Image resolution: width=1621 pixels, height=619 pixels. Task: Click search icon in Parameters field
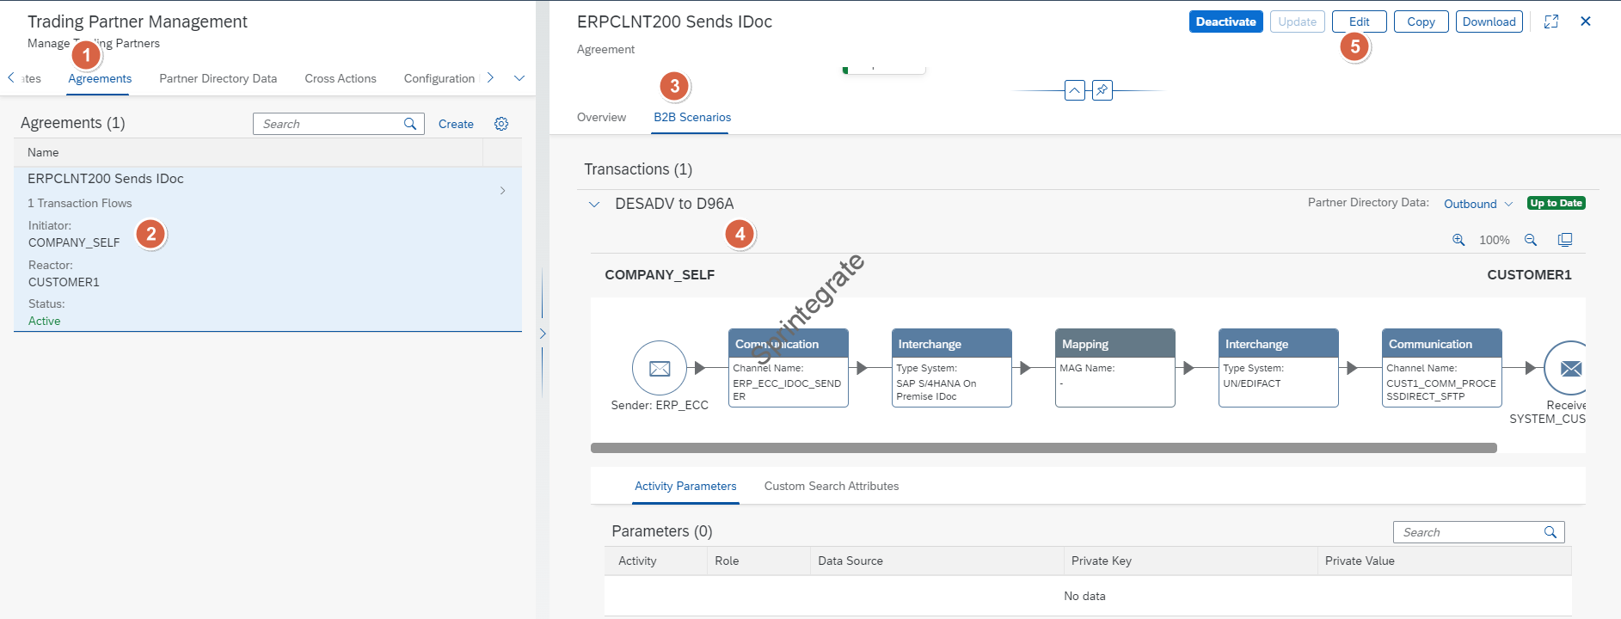1550,532
